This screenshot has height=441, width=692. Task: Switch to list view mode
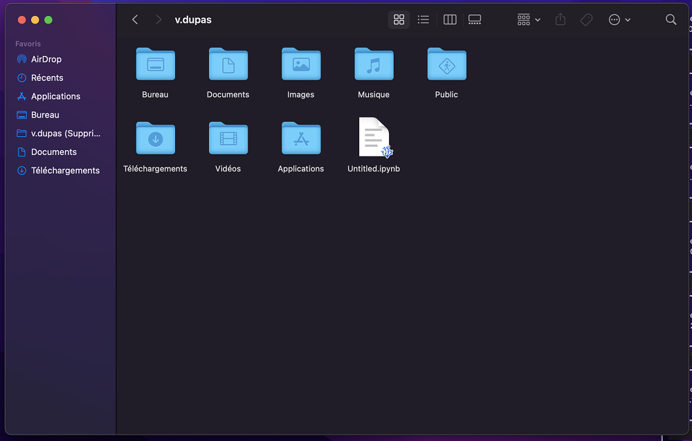(424, 20)
